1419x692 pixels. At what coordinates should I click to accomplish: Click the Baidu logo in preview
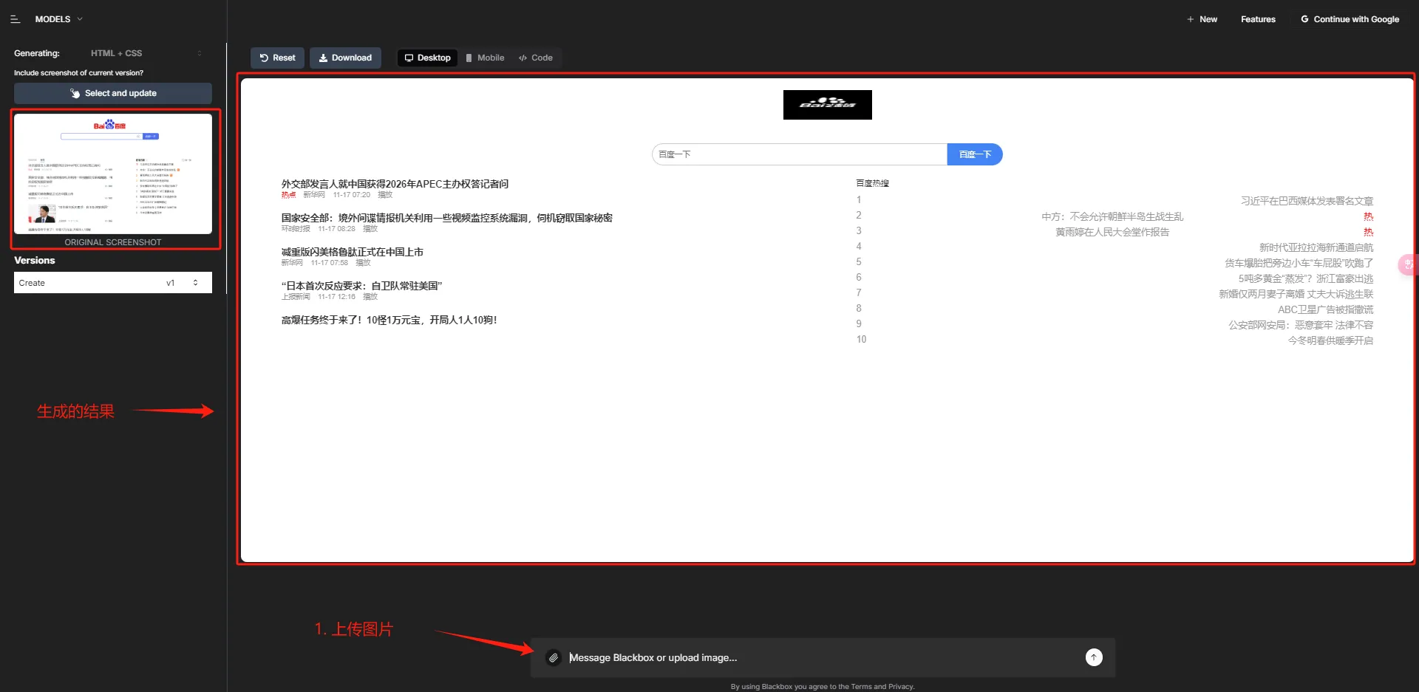tap(827, 105)
